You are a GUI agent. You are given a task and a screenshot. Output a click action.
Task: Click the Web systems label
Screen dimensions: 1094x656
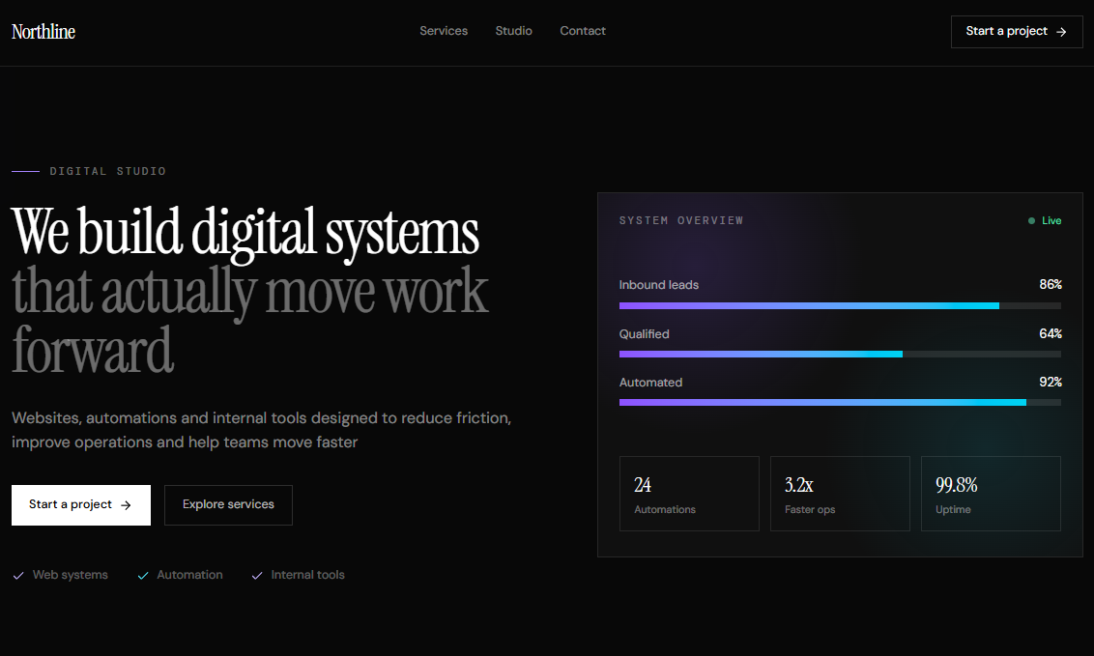click(x=71, y=575)
